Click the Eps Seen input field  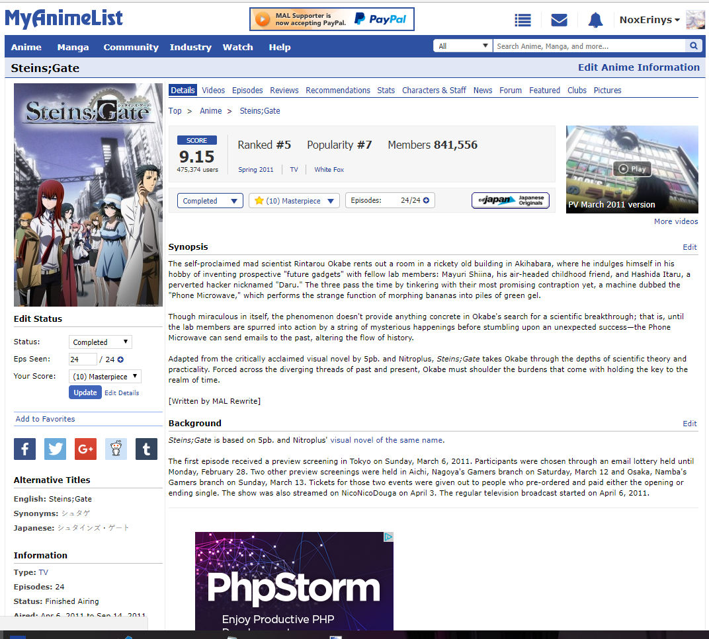pyautogui.click(x=83, y=359)
